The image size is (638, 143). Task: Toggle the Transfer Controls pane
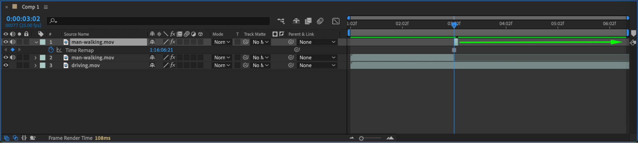tap(15, 138)
